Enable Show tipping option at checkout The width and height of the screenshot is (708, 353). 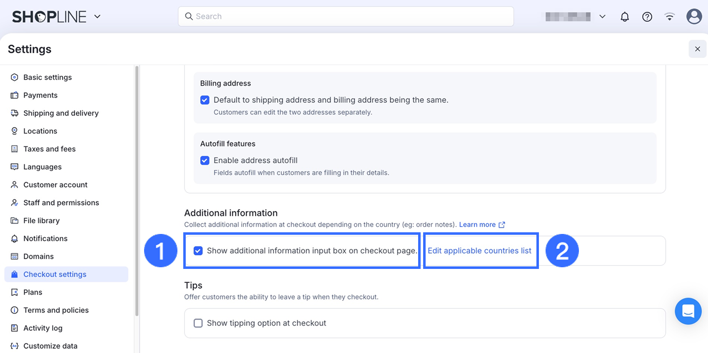198,323
